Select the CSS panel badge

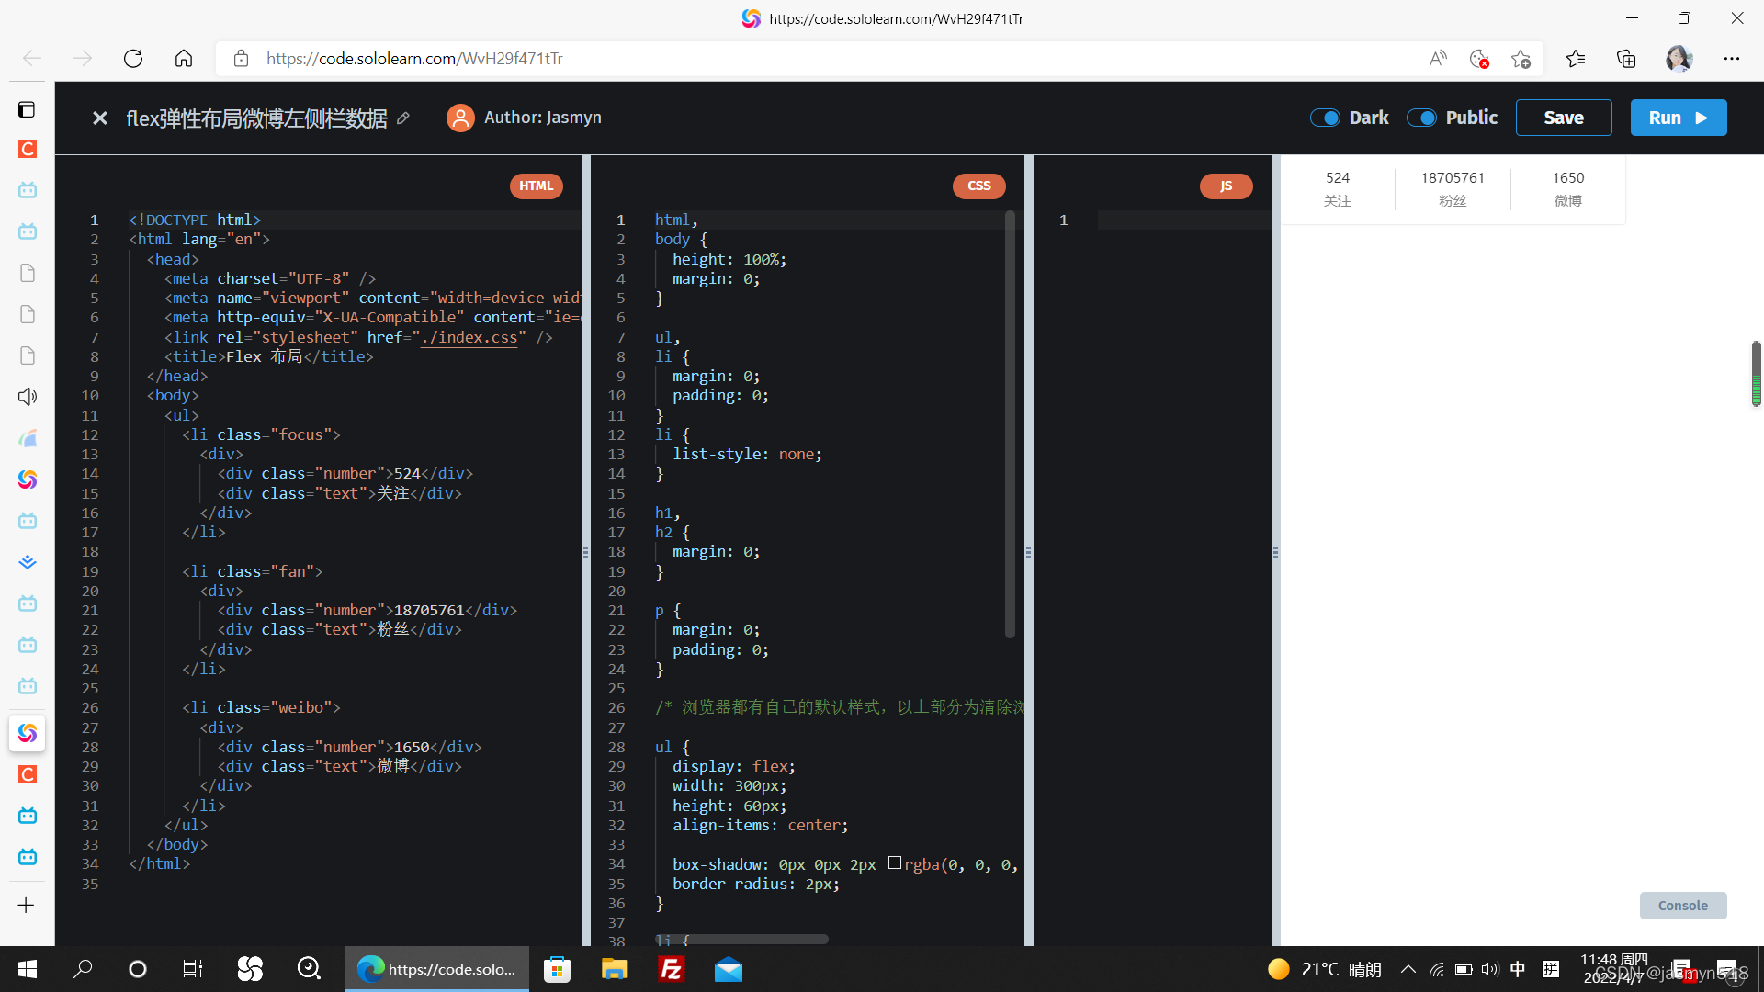coord(978,186)
